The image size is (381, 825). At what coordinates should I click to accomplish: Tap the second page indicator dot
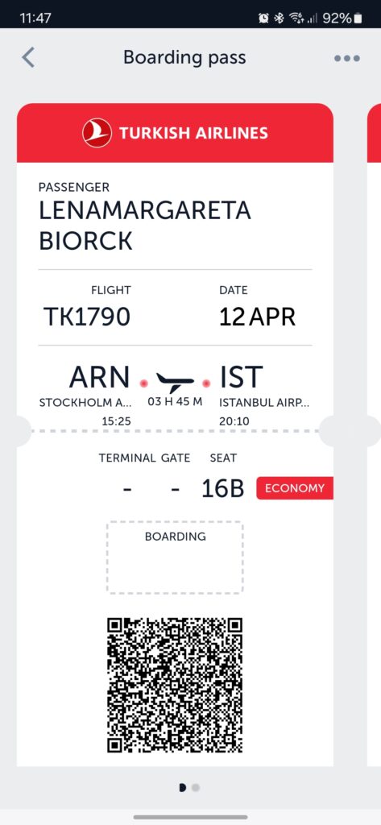click(x=196, y=788)
